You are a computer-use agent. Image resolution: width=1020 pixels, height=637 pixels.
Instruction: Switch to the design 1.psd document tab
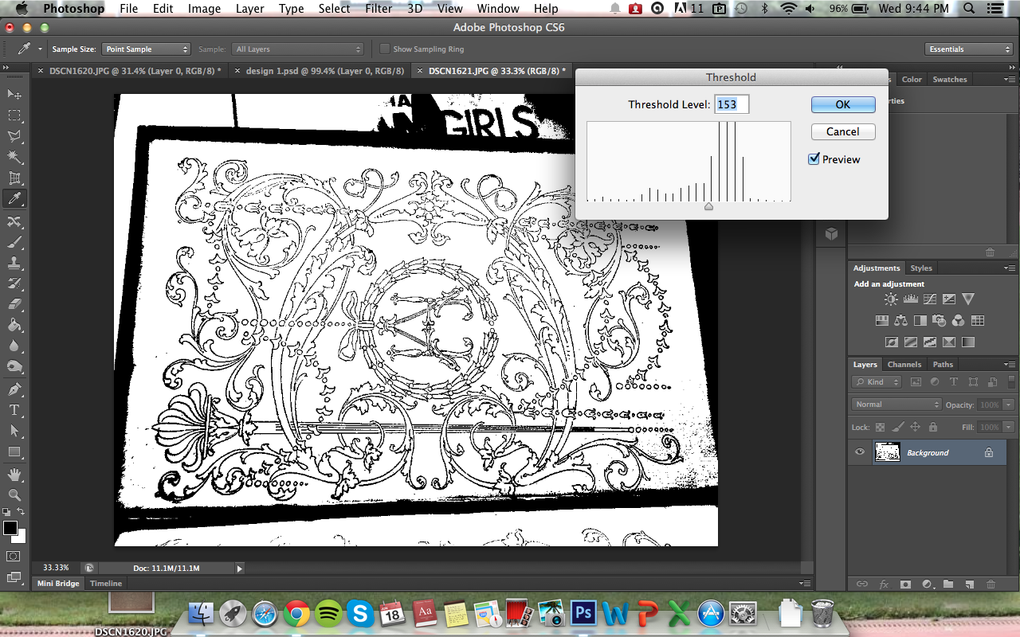click(324, 71)
